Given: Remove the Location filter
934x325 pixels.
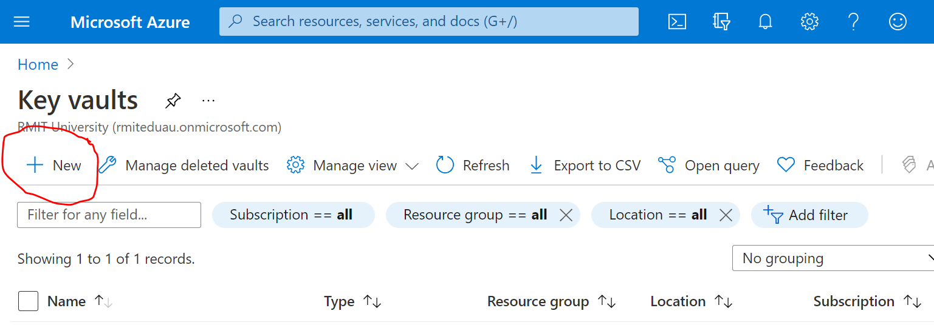Looking at the screenshot, I should coord(726,215).
